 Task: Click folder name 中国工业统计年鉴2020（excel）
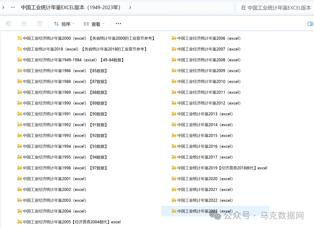205,179
